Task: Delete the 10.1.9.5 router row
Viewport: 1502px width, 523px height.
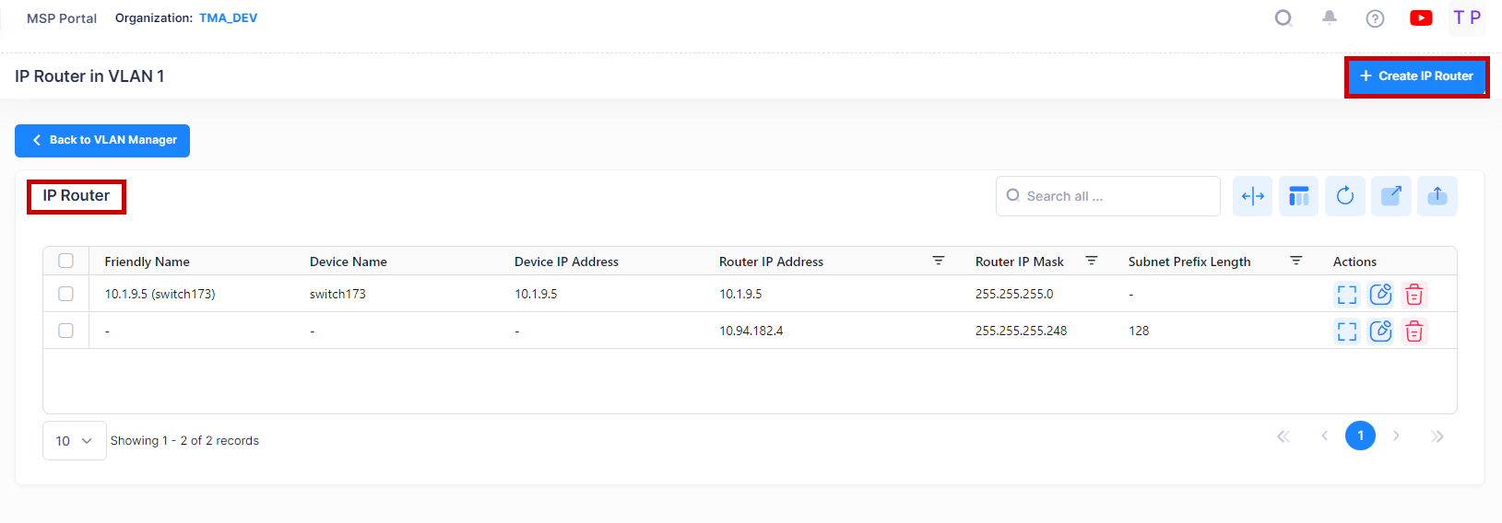Action: tap(1413, 295)
